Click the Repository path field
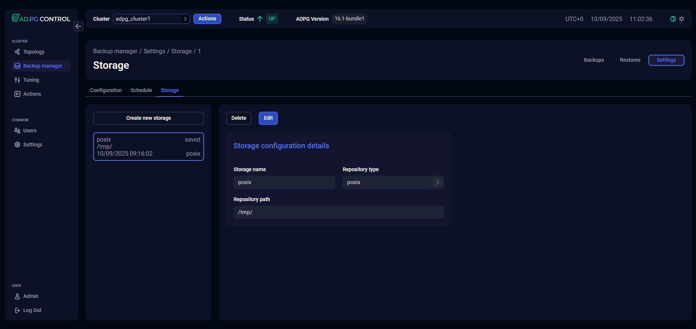The height and width of the screenshot is (329, 696). pyautogui.click(x=339, y=212)
